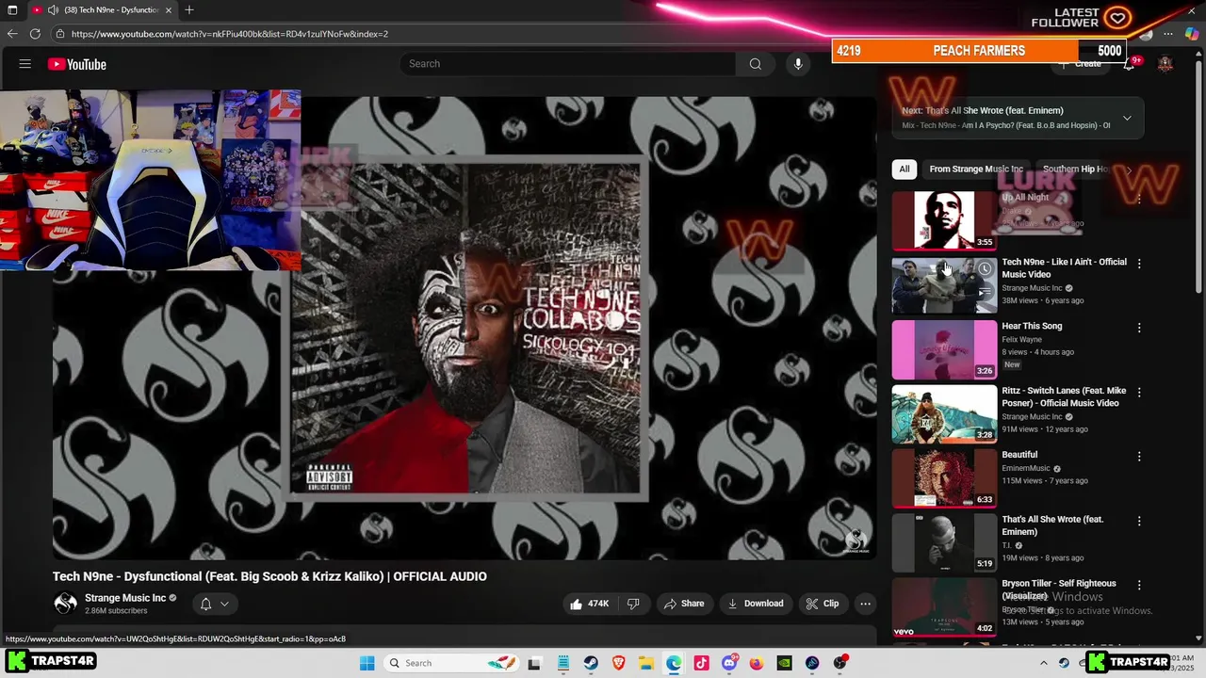Image resolution: width=1206 pixels, height=678 pixels.
Task: Reload the page with refresh icon
Action: (x=35, y=34)
